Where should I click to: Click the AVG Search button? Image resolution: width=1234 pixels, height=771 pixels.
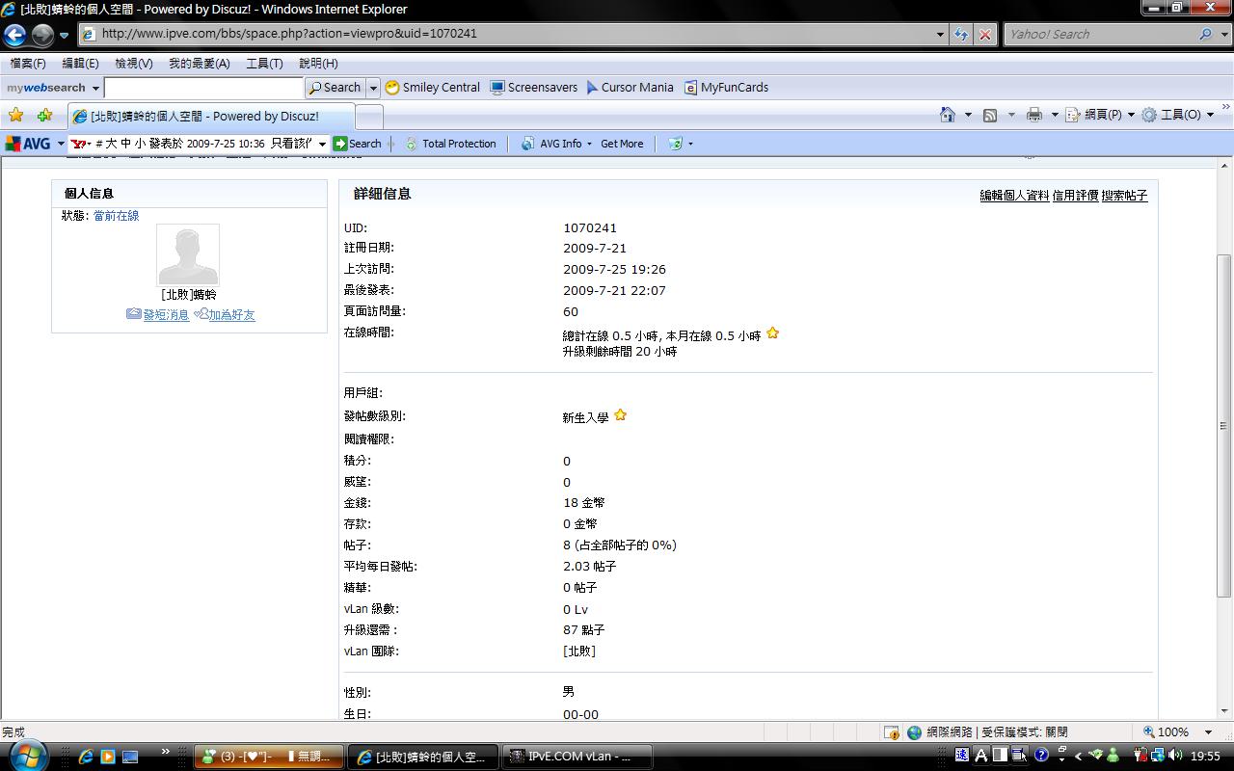tap(358, 144)
